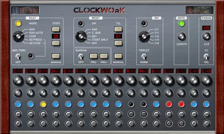Click the 1/8 division label
Screen dimensions: 224x134
[156, 43]
